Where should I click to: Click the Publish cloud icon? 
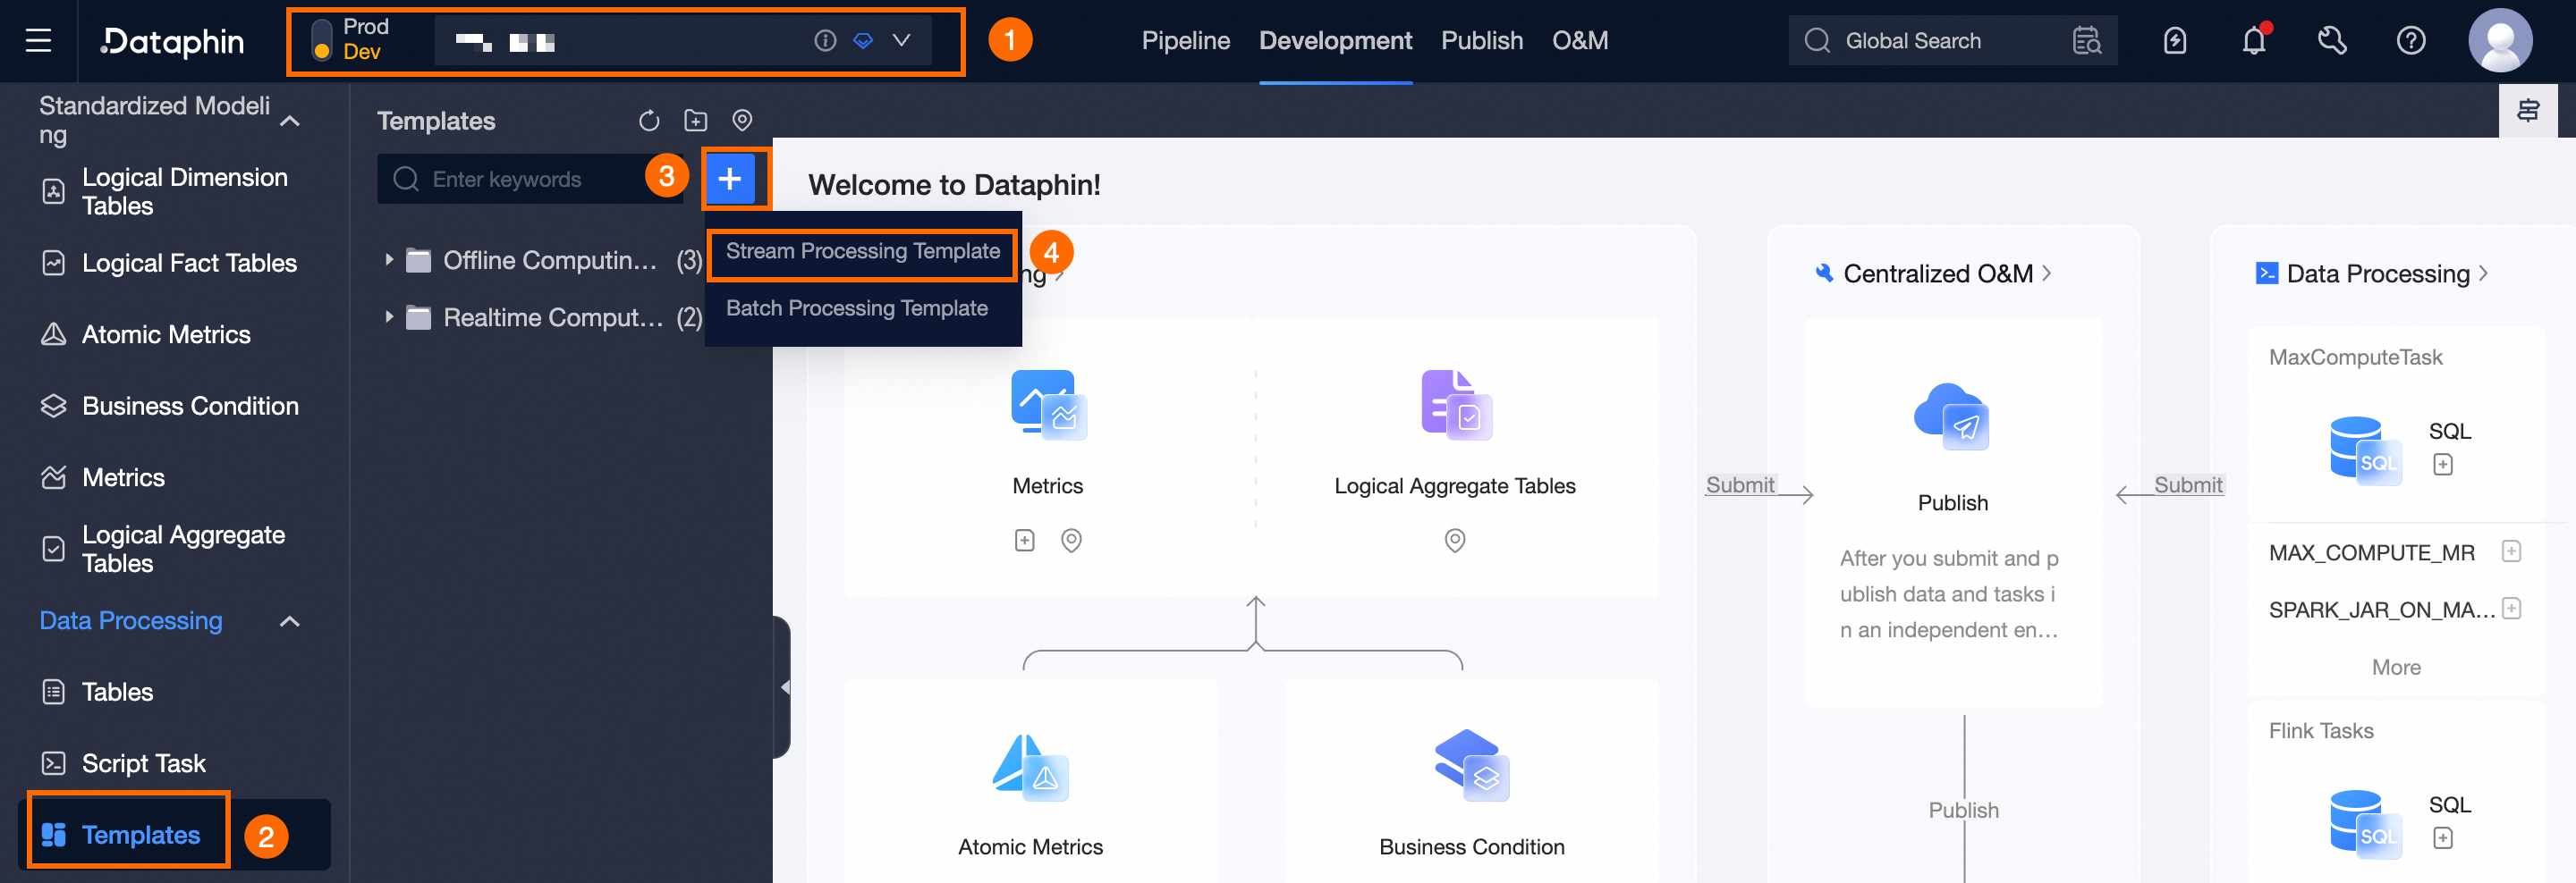[x=1952, y=416]
